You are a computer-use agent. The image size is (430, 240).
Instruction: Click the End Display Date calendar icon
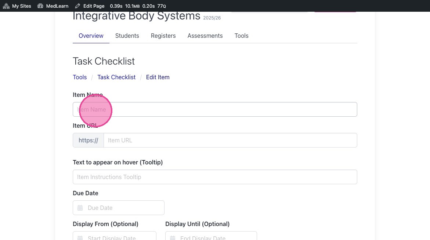[x=173, y=237]
